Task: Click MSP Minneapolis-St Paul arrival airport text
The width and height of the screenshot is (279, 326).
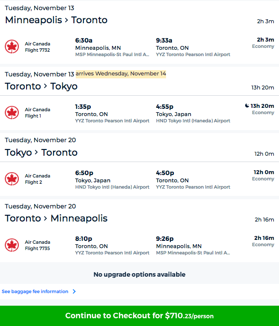Action: click(x=193, y=253)
